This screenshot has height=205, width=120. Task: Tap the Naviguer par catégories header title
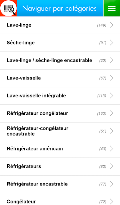tap(60, 9)
